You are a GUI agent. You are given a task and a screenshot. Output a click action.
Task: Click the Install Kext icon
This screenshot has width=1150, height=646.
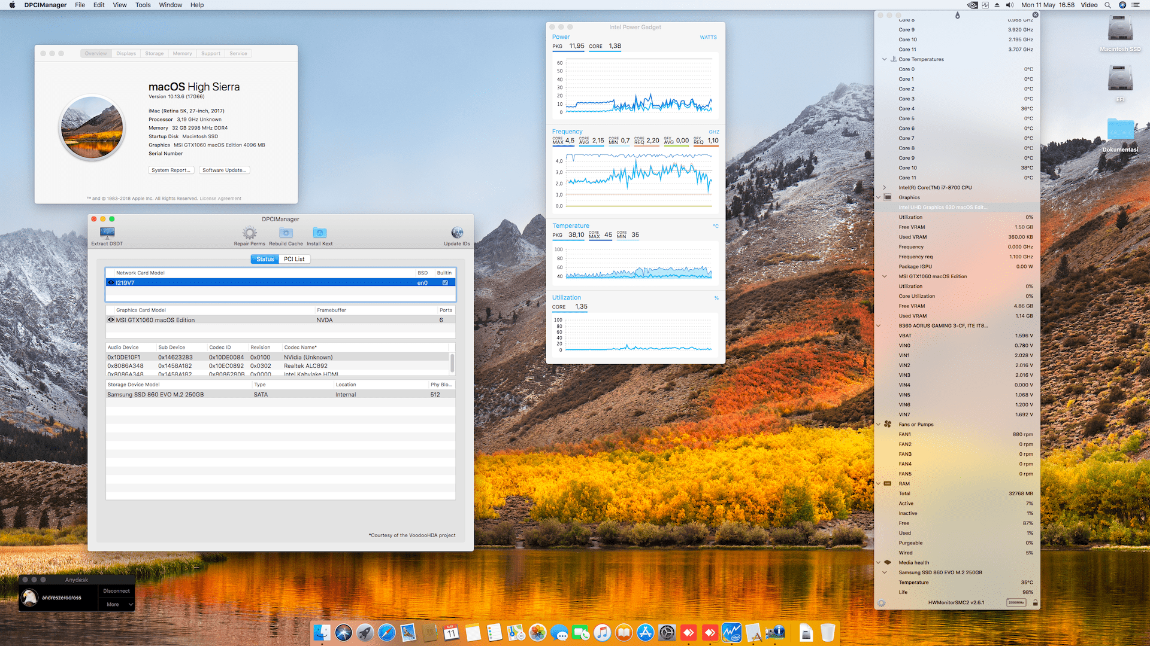(x=319, y=233)
